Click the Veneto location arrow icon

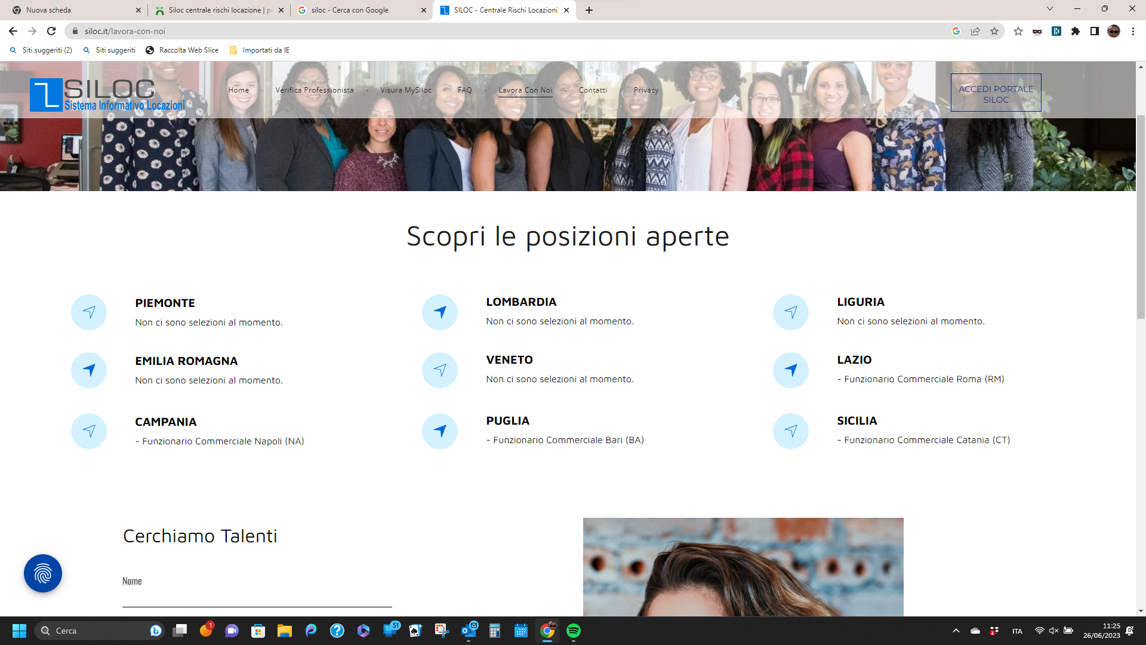click(440, 370)
